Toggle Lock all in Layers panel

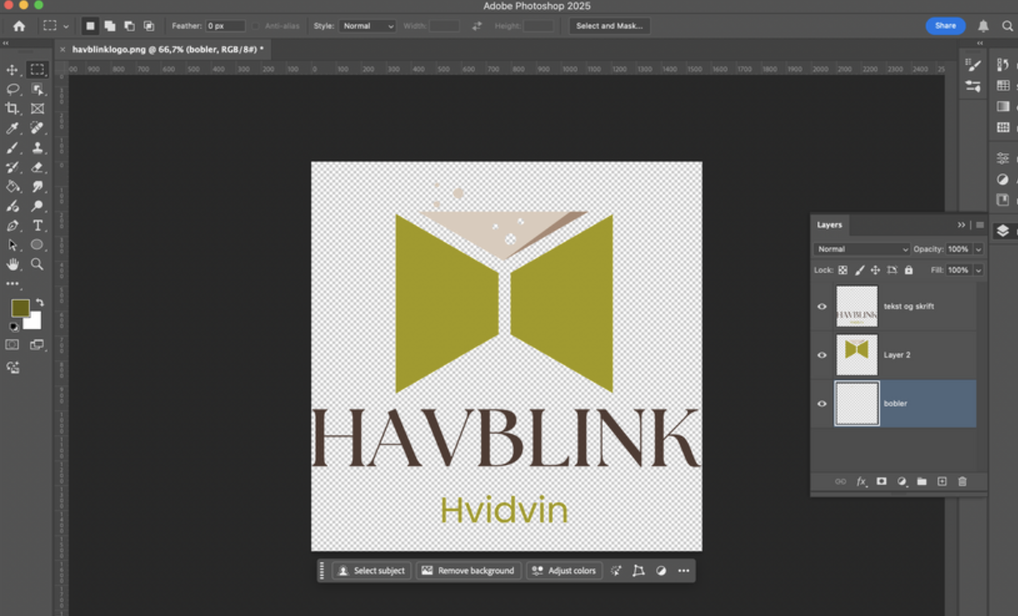point(908,270)
